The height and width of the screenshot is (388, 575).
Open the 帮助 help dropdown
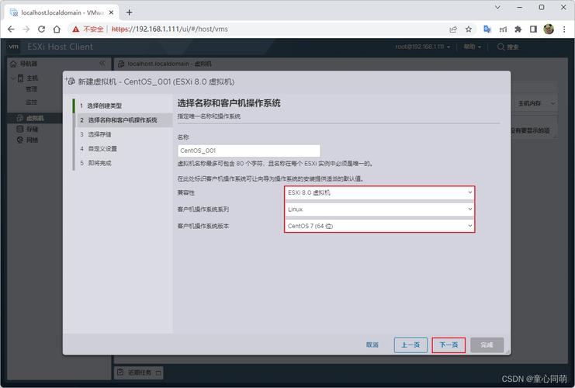472,47
